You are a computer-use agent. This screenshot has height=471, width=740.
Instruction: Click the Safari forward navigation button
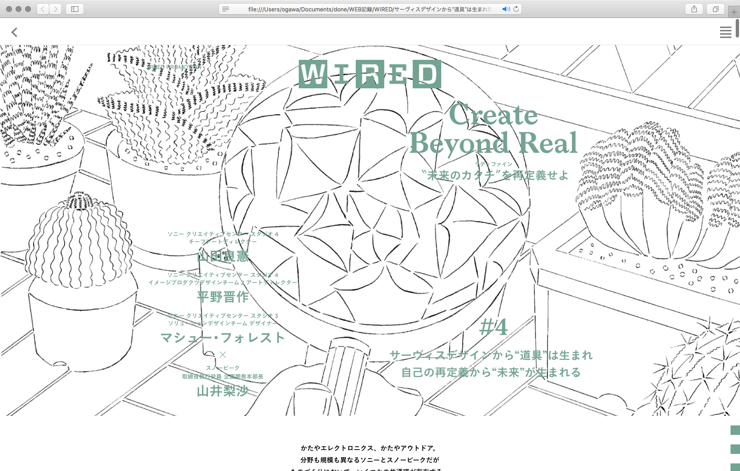[x=56, y=9]
